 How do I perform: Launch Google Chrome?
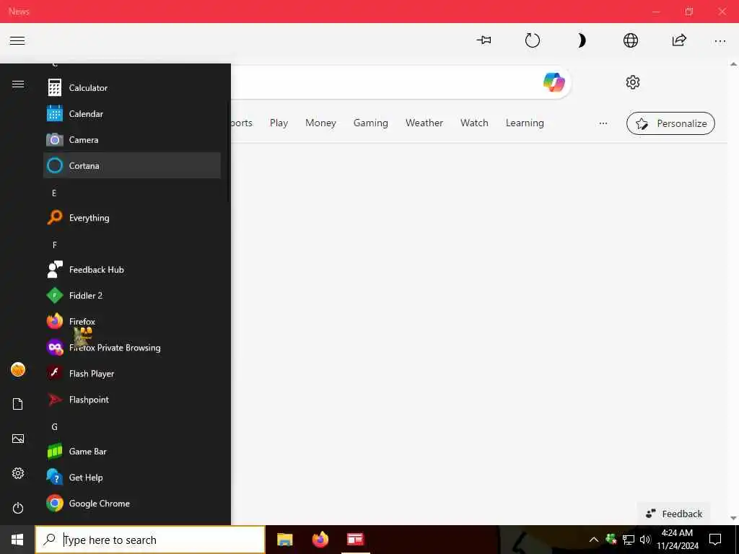132,503
